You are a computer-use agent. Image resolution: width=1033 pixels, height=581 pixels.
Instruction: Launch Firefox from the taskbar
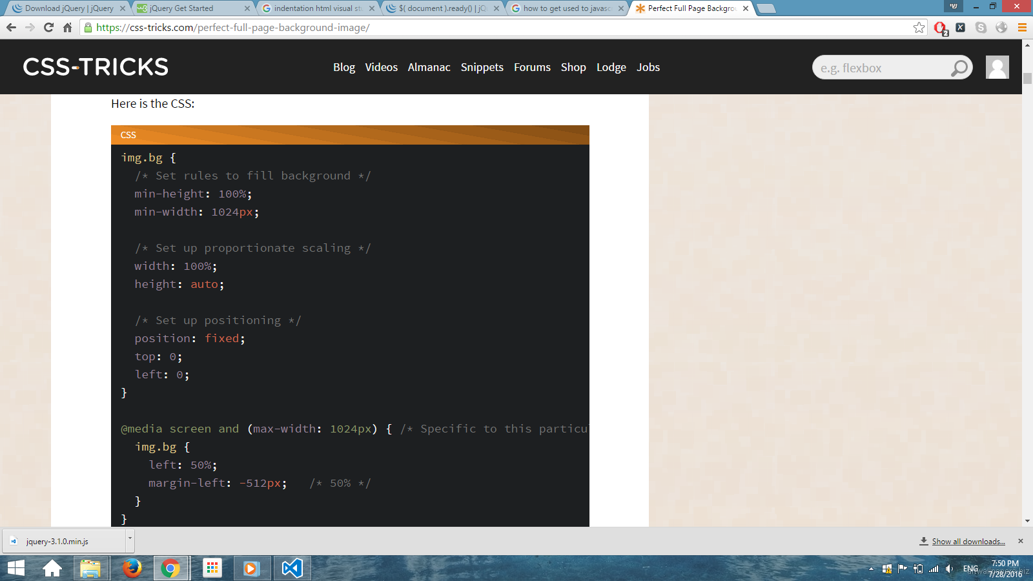tap(132, 568)
